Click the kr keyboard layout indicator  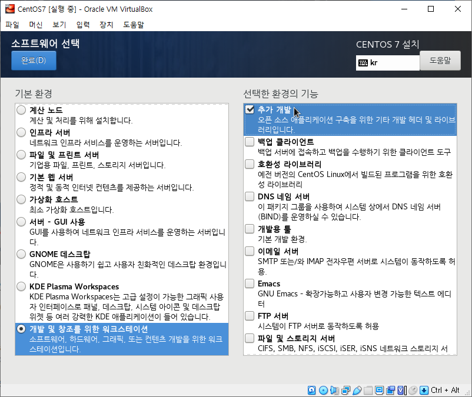(388, 63)
